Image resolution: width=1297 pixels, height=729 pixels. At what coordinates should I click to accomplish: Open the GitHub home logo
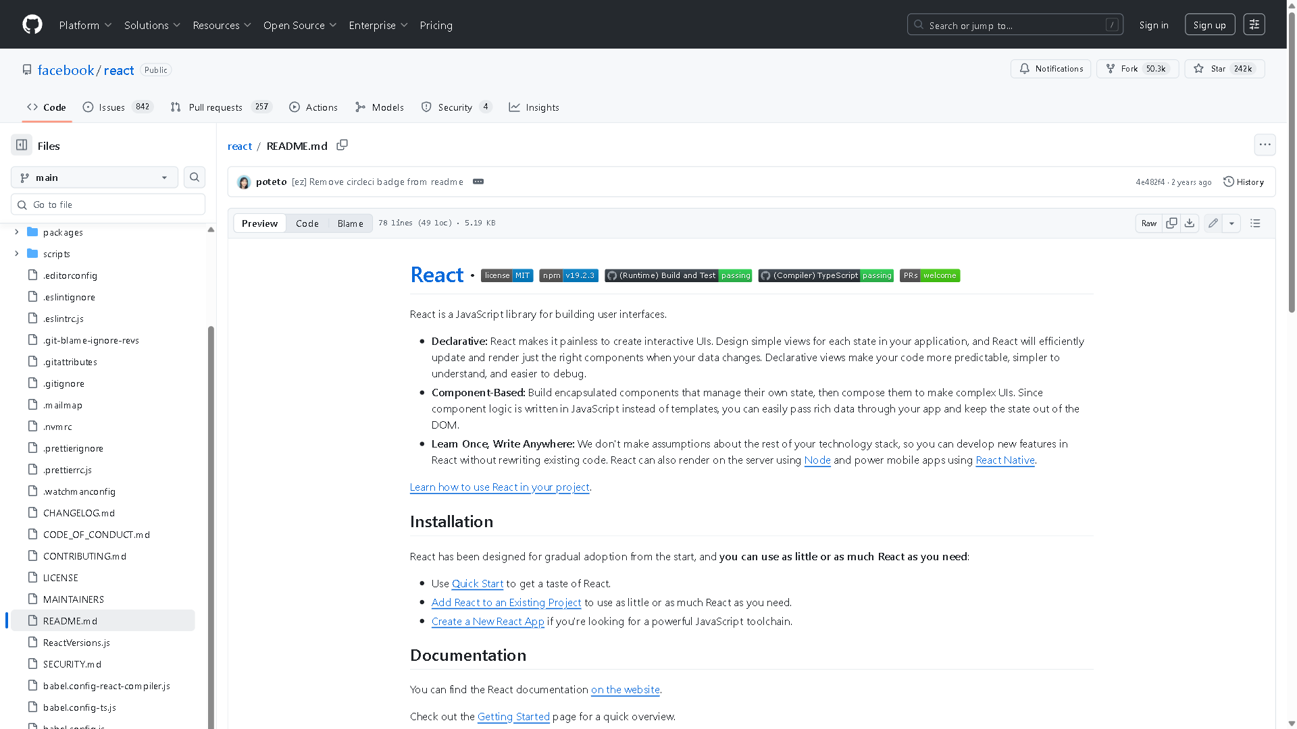32,24
